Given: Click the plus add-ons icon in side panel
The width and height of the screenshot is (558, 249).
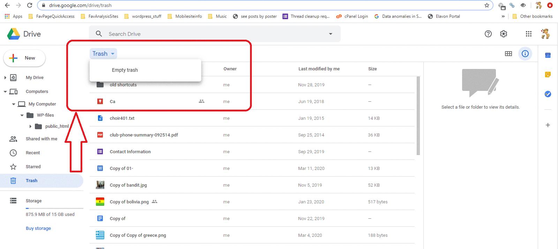Looking at the screenshot, I should (x=548, y=125).
